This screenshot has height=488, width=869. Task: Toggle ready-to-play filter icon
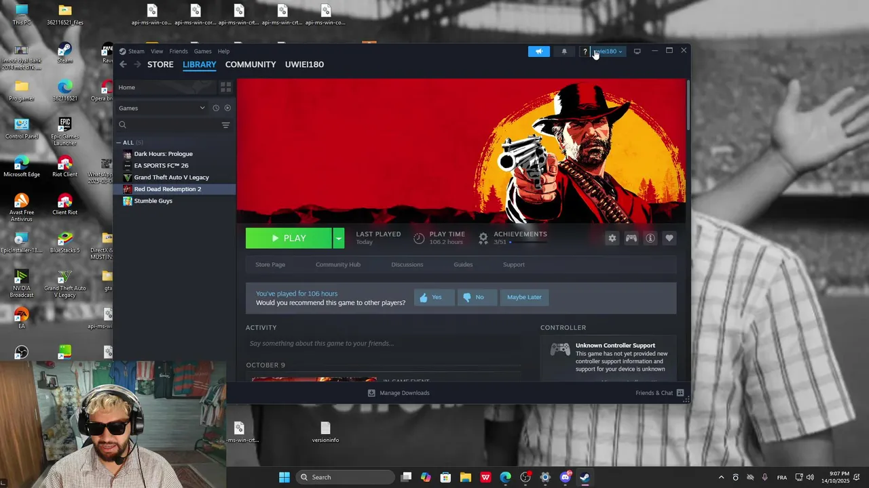coord(227,108)
